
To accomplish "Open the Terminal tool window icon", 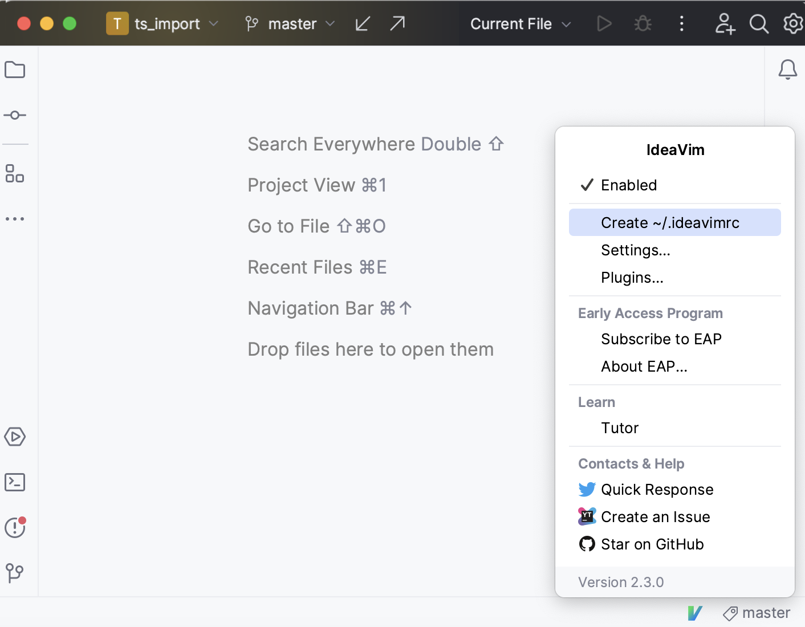I will (x=15, y=482).
